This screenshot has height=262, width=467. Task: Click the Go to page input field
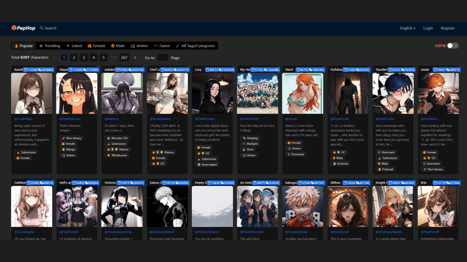coord(163,57)
